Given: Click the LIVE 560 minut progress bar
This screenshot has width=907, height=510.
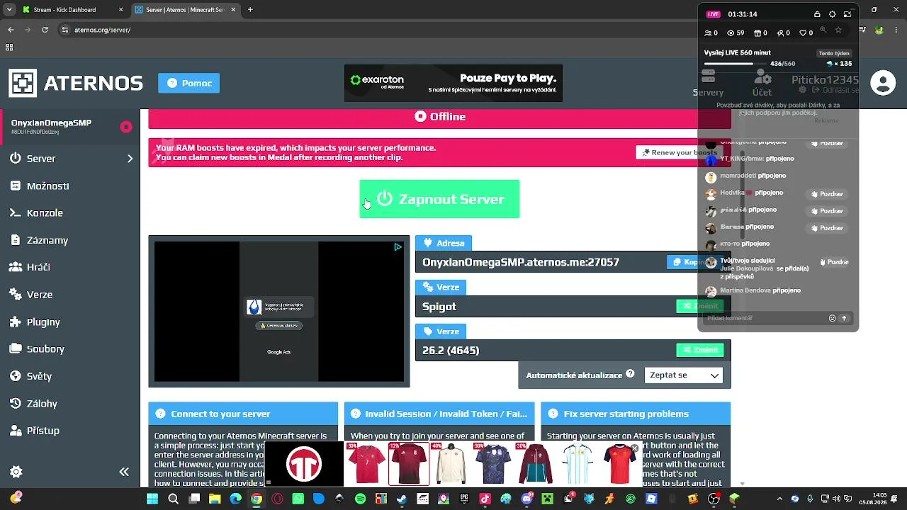Looking at the screenshot, I should (736, 64).
